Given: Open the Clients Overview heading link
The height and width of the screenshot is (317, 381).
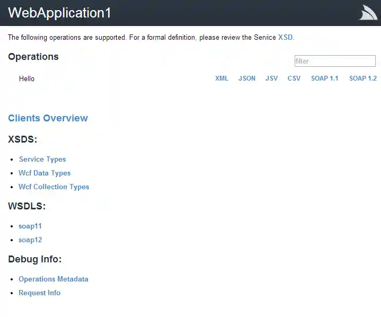Looking at the screenshot, I should [x=48, y=118].
